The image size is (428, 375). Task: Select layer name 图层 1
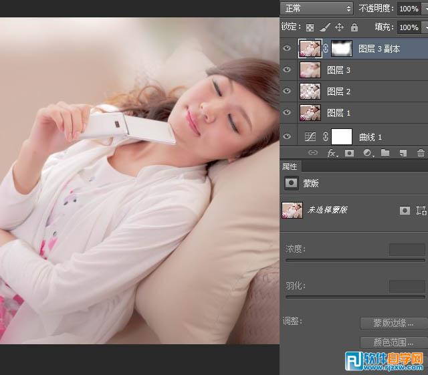(x=338, y=113)
